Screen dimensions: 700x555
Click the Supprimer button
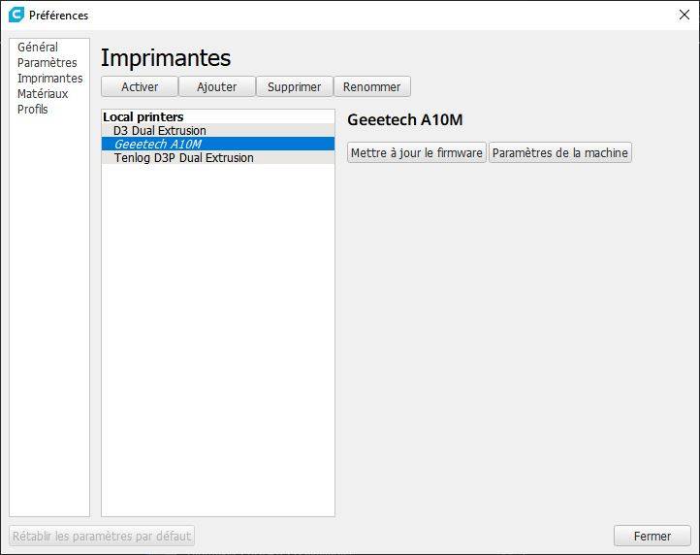(x=295, y=86)
